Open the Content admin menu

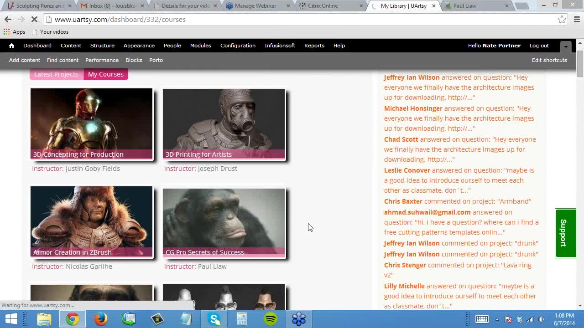click(71, 46)
